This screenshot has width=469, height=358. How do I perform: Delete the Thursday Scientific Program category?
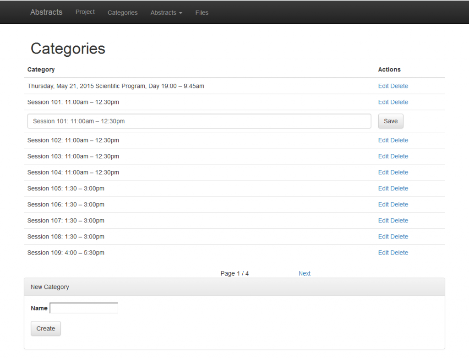click(x=399, y=86)
